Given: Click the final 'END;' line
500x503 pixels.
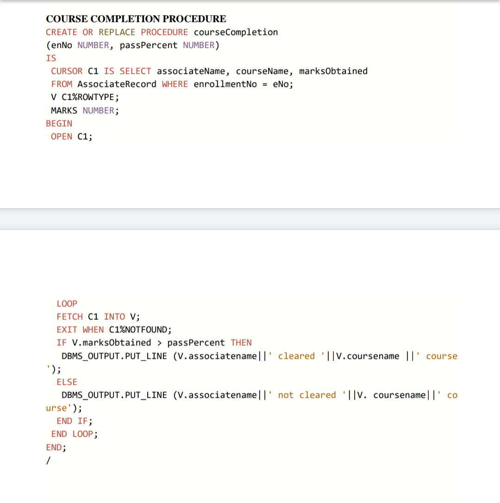Looking at the screenshot, I should click(56, 447).
